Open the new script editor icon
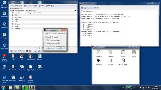This screenshot has height=90, width=161. point(15,51)
